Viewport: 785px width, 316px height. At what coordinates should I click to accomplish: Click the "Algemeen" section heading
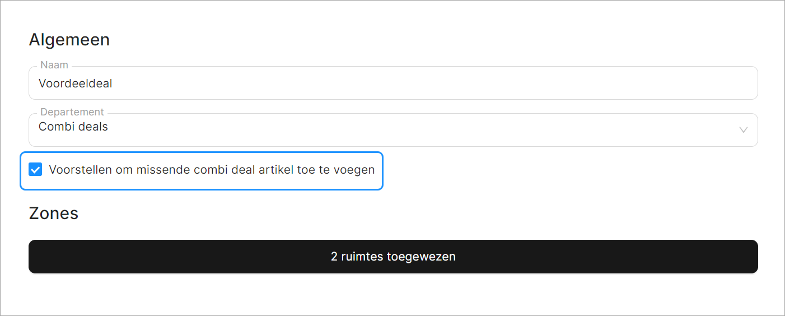pos(69,40)
